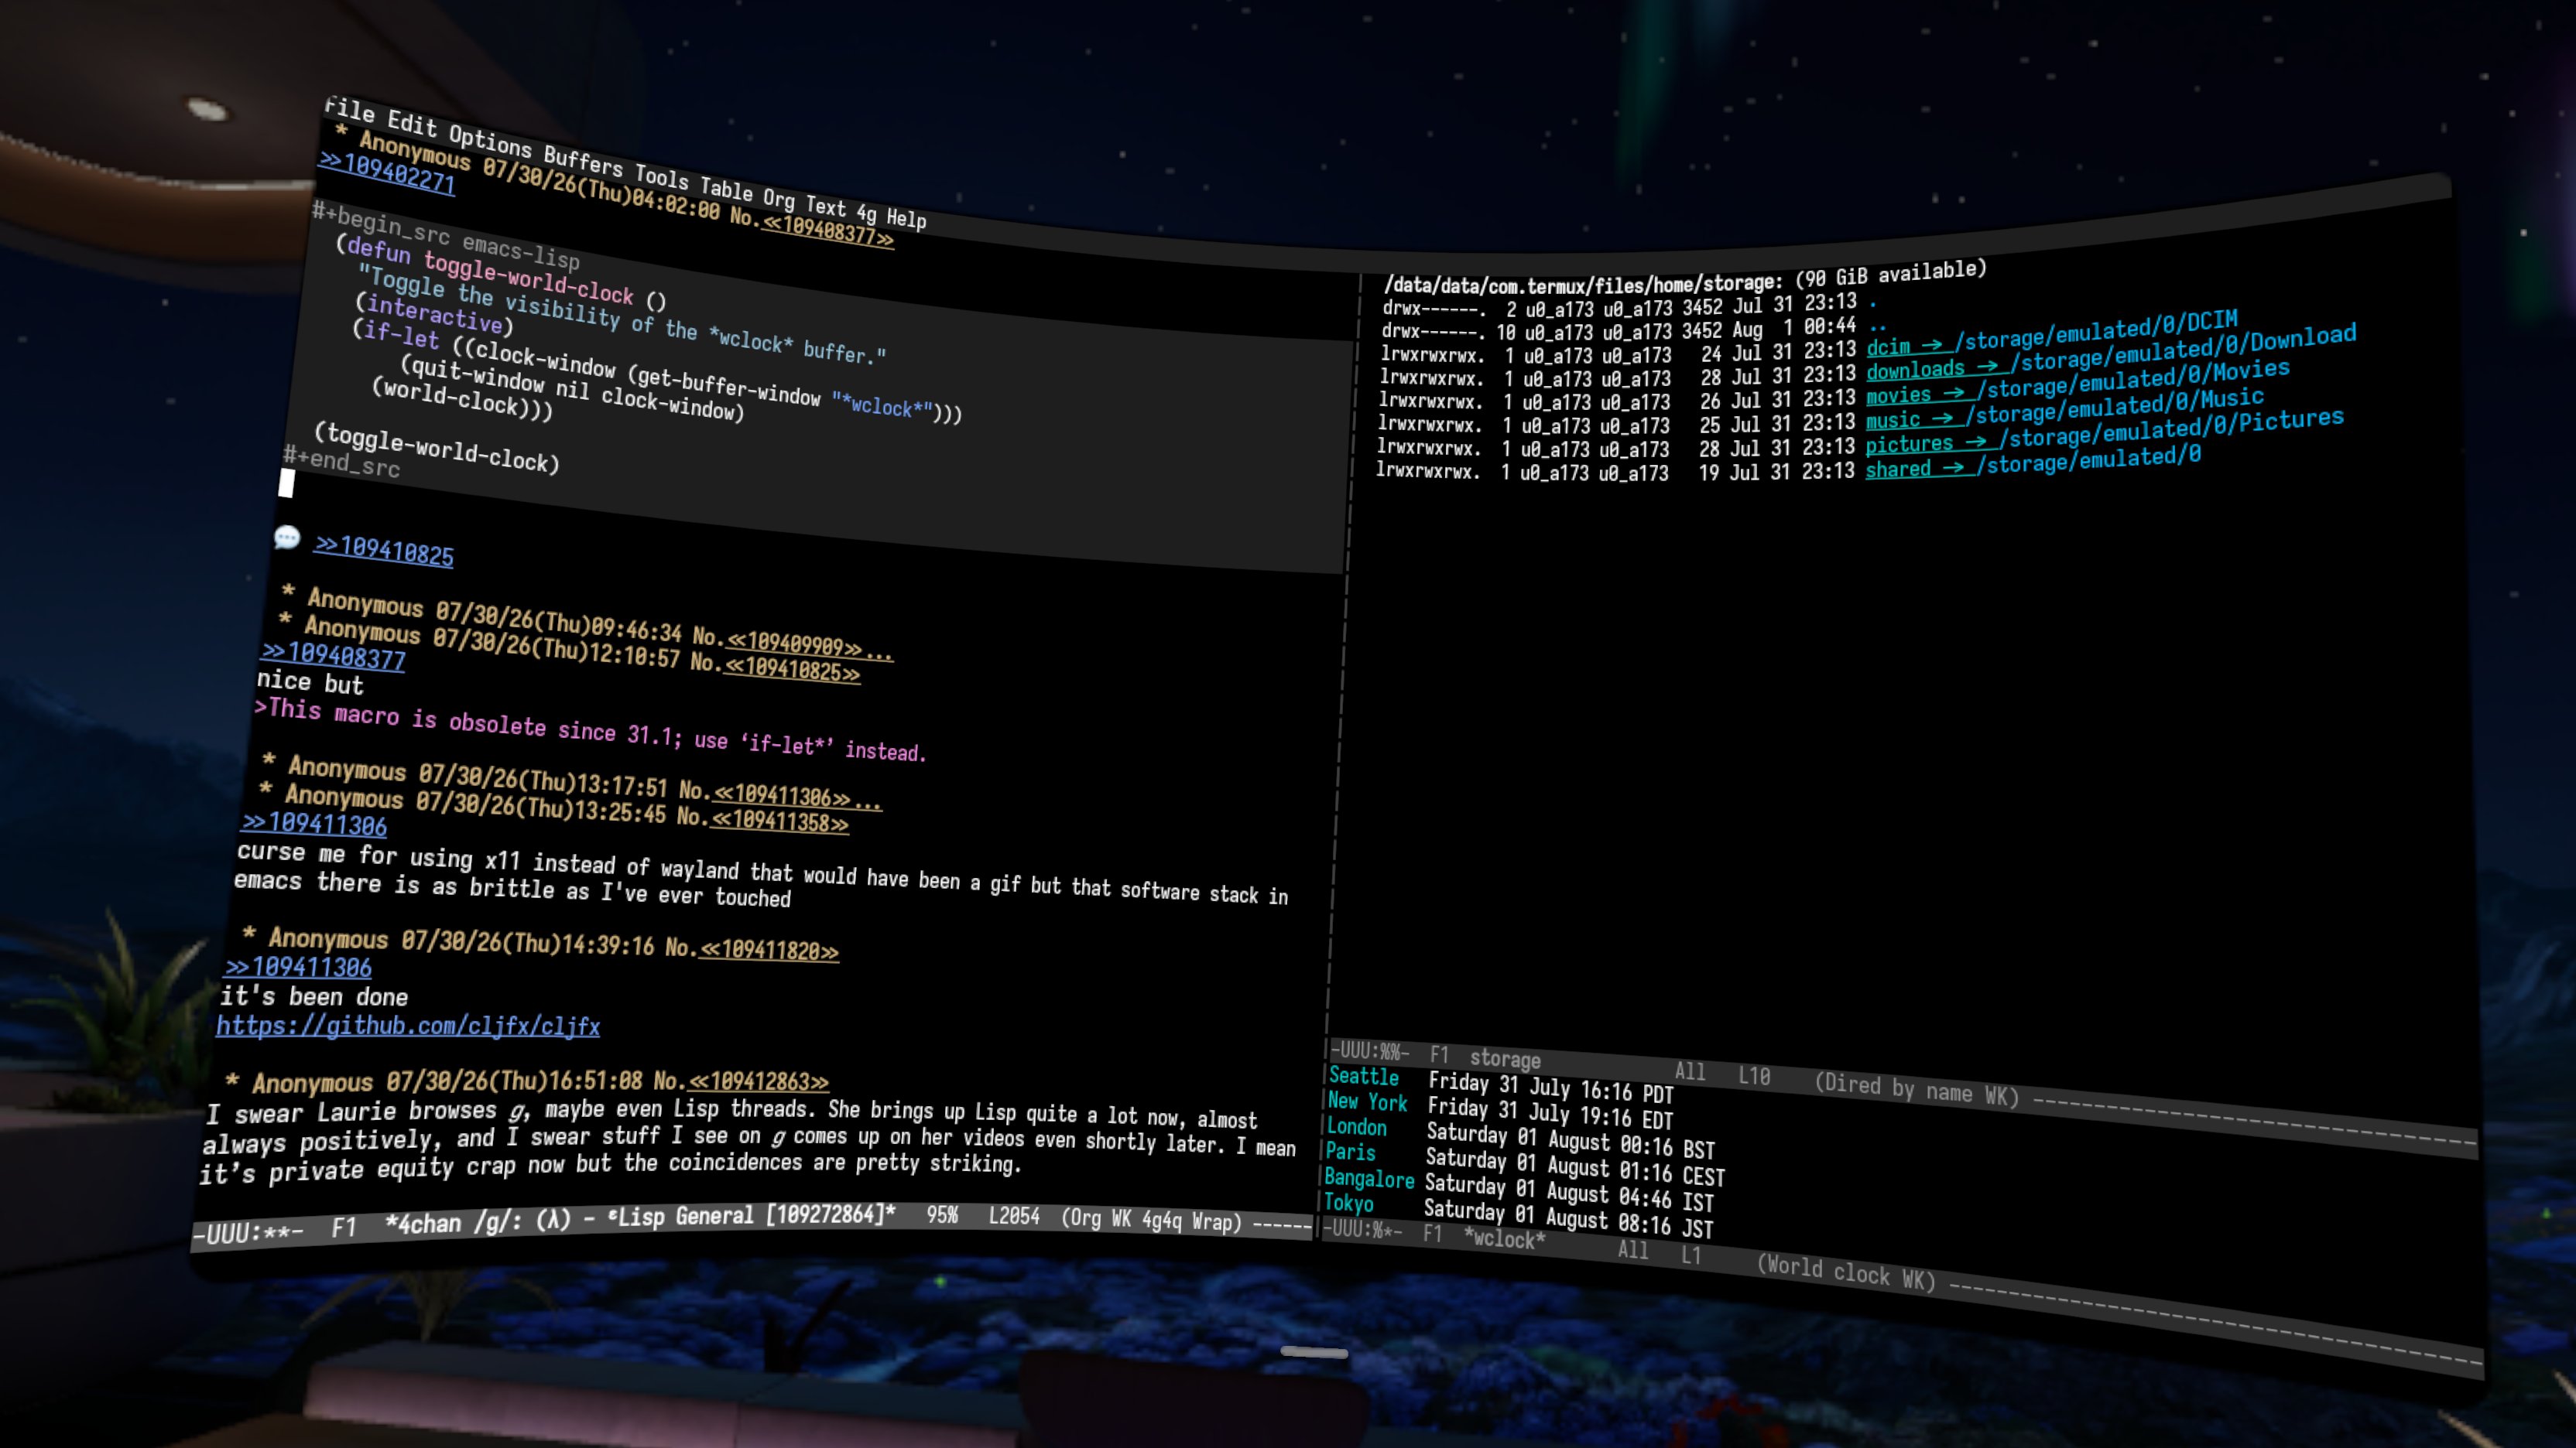Open the github.com/cljfx/cljfx URL

click(x=408, y=1026)
